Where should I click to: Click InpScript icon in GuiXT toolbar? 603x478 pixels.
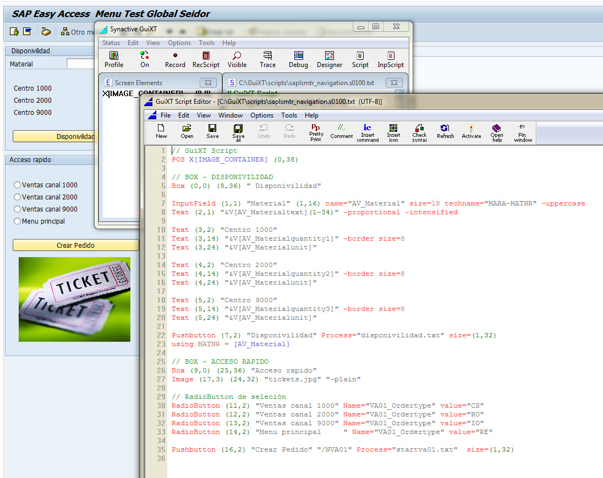click(x=391, y=59)
